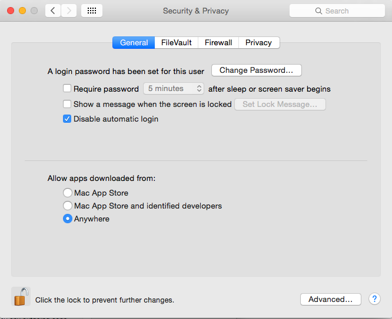
Task: Select Mac App Store and identified developers
Action: click(x=68, y=206)
